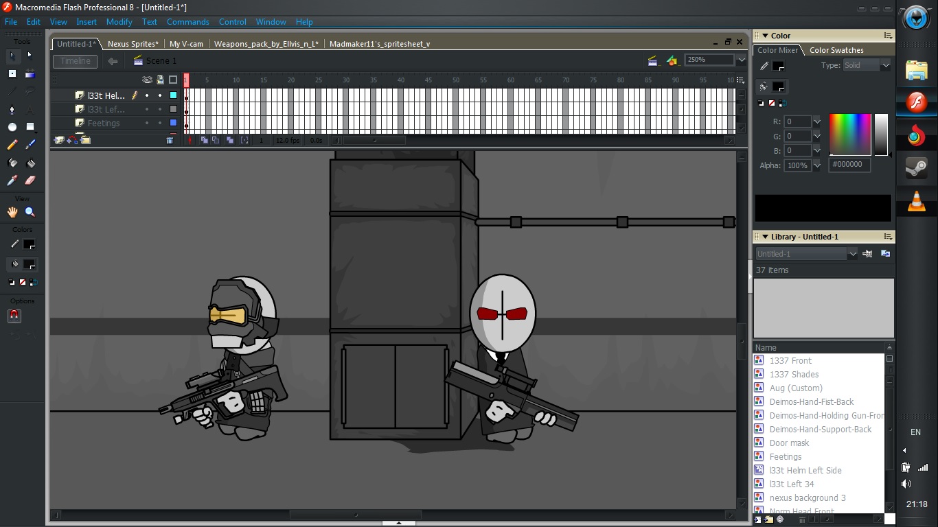Click the VLC cone icon in taskbar

[x=916, y=202]
